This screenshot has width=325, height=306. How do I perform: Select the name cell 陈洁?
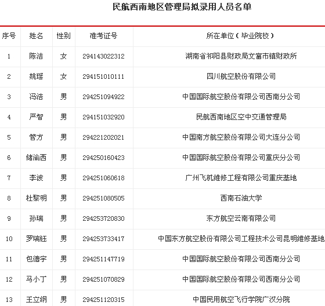(36, 56)
